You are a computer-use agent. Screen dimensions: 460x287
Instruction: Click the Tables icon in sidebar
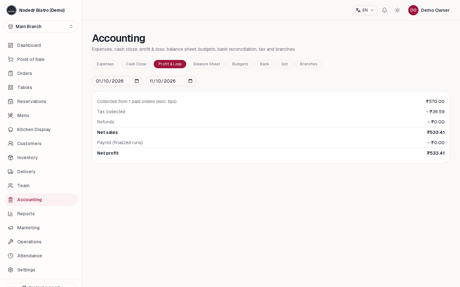click(x=11, y=87)
